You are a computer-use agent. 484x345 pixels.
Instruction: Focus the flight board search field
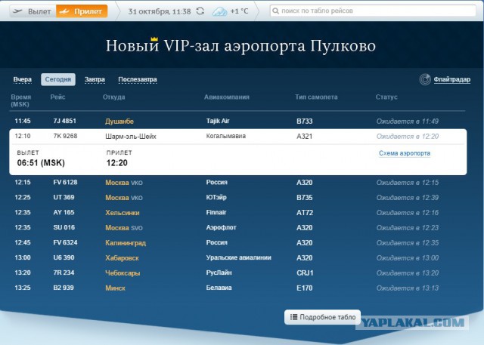point(373,11)
